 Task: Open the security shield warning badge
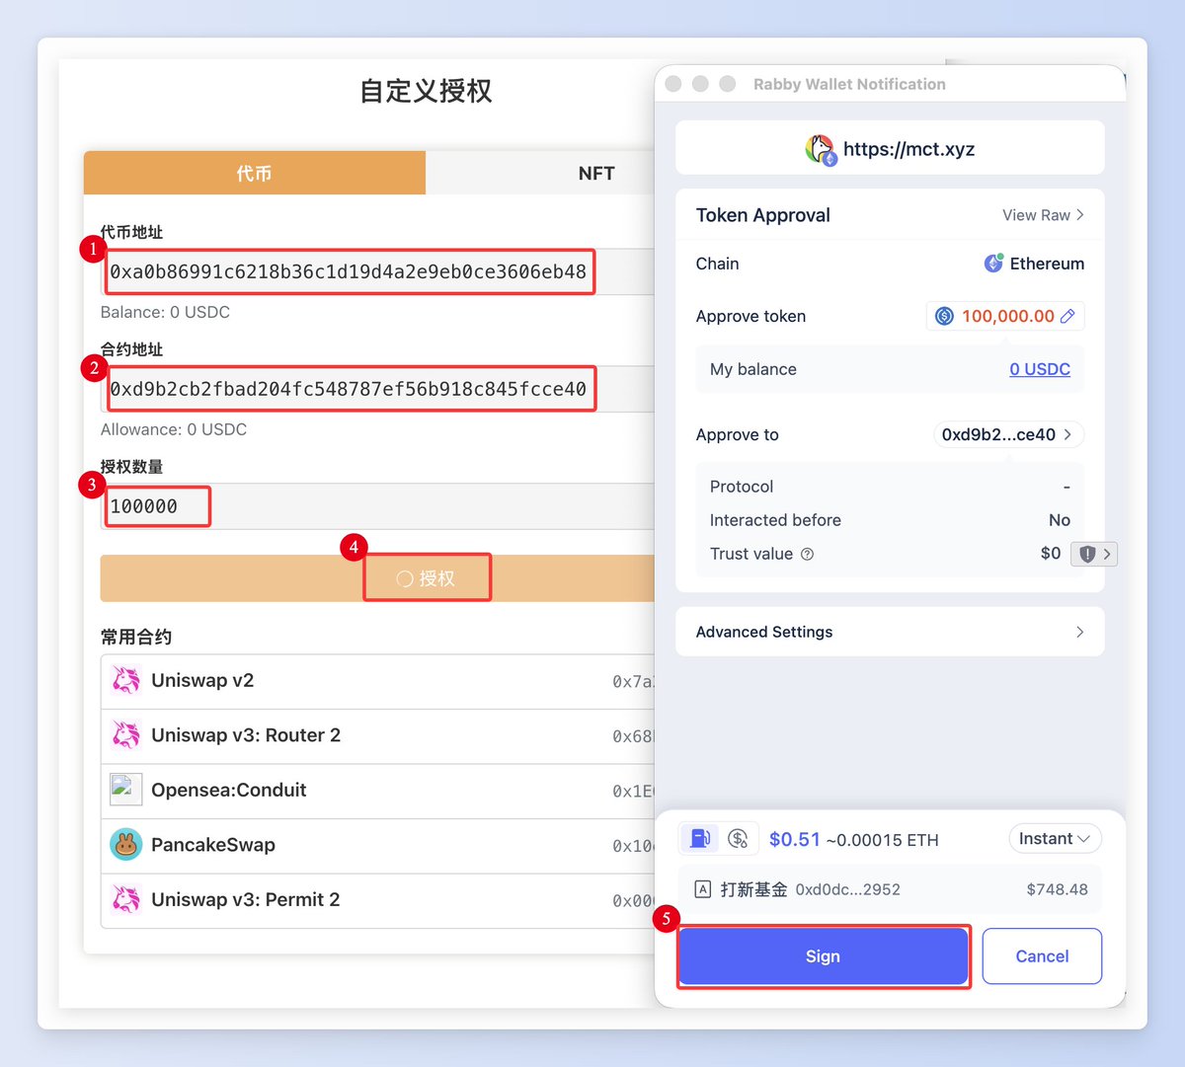coord(1093,554)
